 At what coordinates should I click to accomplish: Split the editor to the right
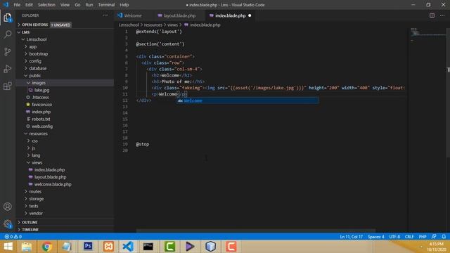coord(432,15)
